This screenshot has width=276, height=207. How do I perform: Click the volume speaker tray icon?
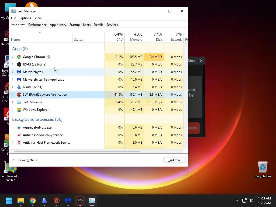(x=251, y=201)
